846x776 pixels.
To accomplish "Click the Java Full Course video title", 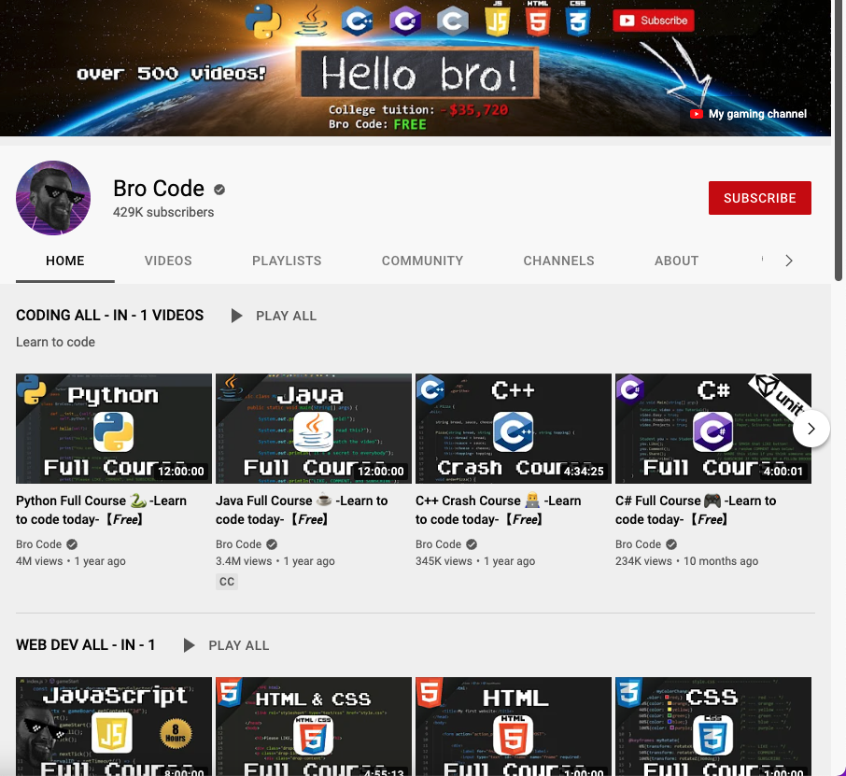I will pyautogui.click(x=302, y=510).
